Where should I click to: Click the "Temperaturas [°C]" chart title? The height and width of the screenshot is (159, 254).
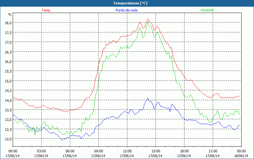pos(130,3)
